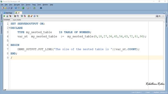Click the grey Forward navigation icon
This screenshot has width=168, height=94.
click(28, 8)
